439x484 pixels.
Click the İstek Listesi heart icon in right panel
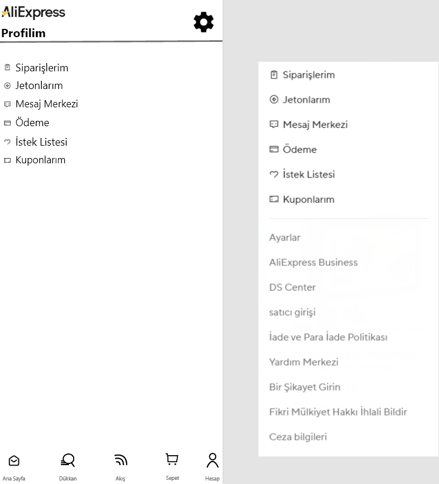pos(273,174)
